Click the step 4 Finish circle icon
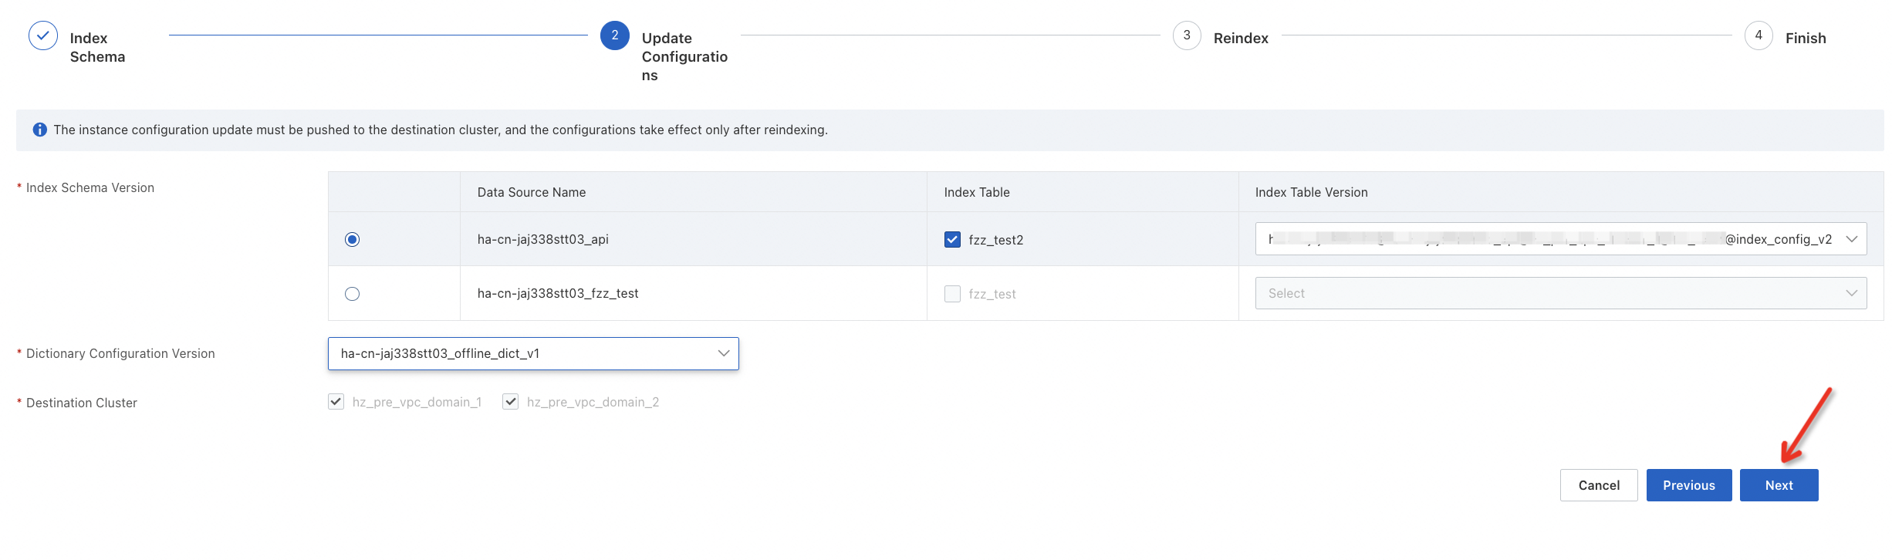 coord(1758,35)
